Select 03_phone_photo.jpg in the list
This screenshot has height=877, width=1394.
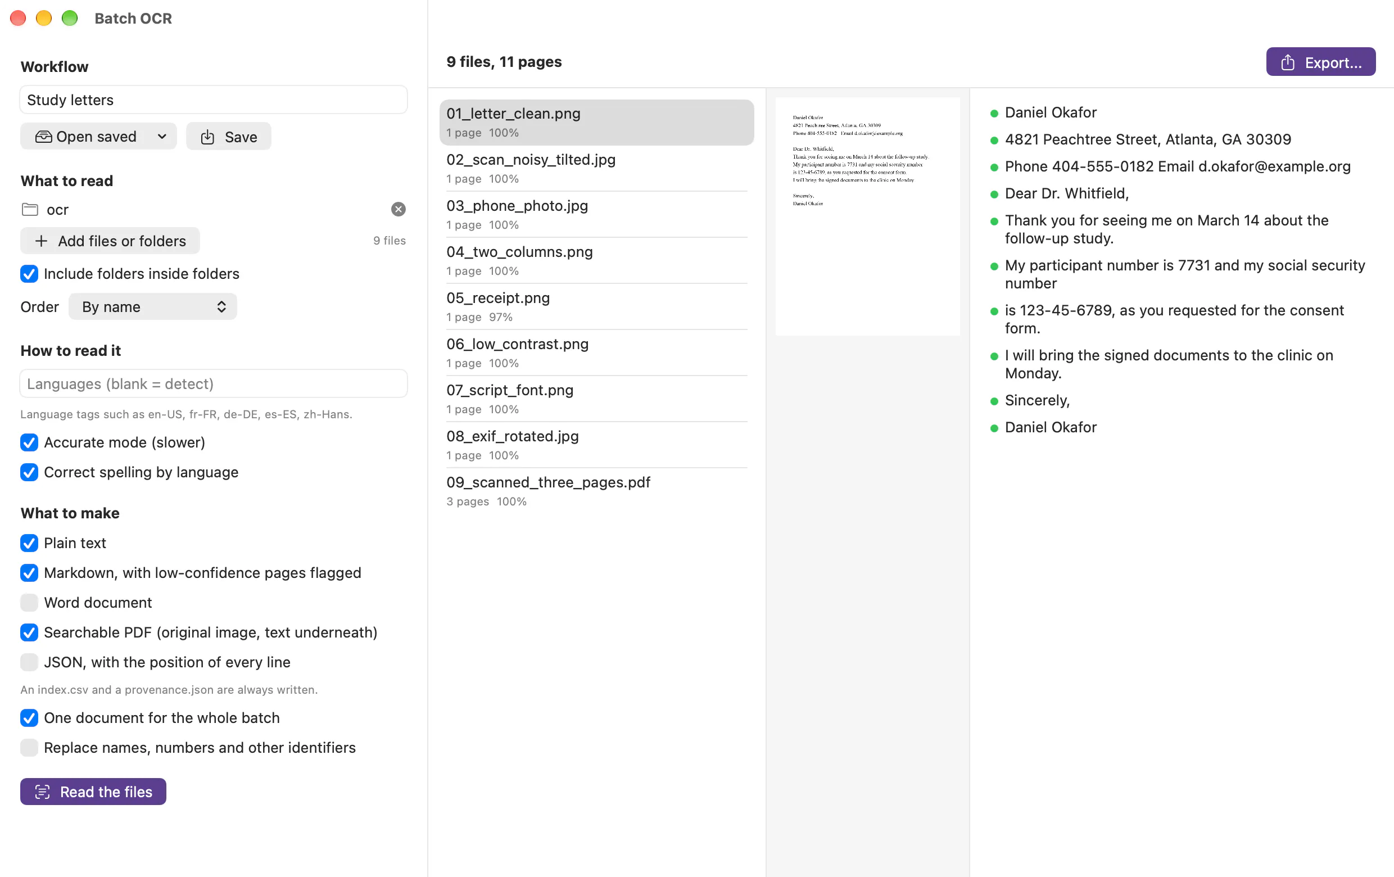click(x=596, y=215)
